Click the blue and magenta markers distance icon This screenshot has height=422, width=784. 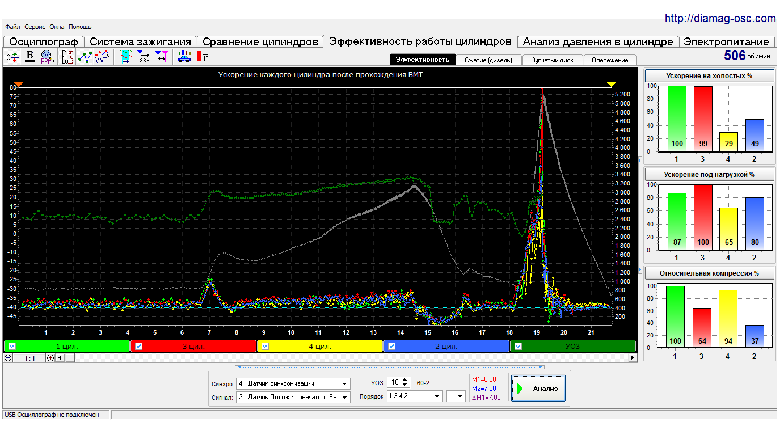162,57
